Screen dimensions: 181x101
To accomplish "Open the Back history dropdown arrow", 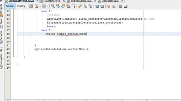I will [40, 6].
